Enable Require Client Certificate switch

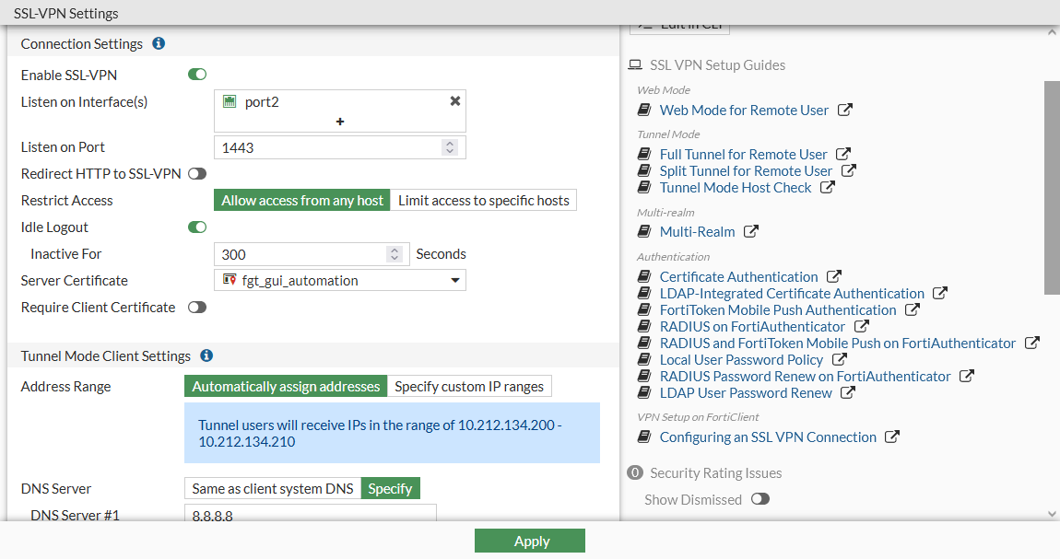coord(197,308)
